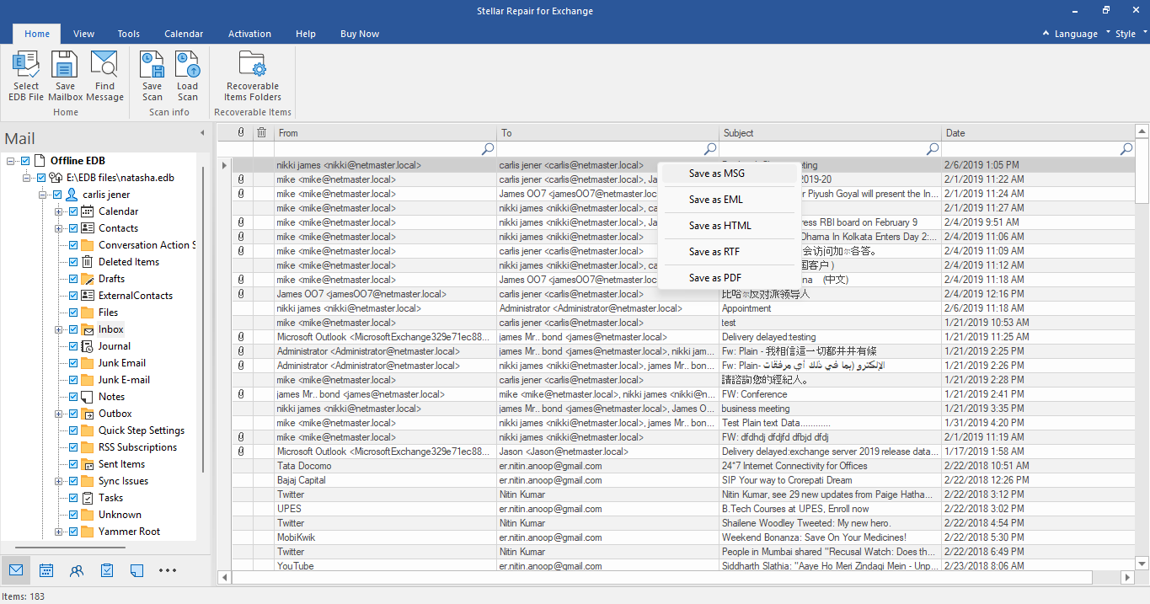This screenshot has width=1150, height=604.
Task: Uncheck the Calendar folder checkbox
Action: [x=73, y=211]
